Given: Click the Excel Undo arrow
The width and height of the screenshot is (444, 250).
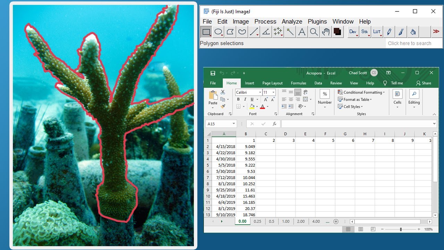Looking at the screenshot, I should tap(222, 73).
